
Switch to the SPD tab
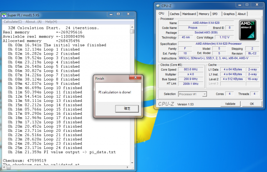click(x=215, y=14)
